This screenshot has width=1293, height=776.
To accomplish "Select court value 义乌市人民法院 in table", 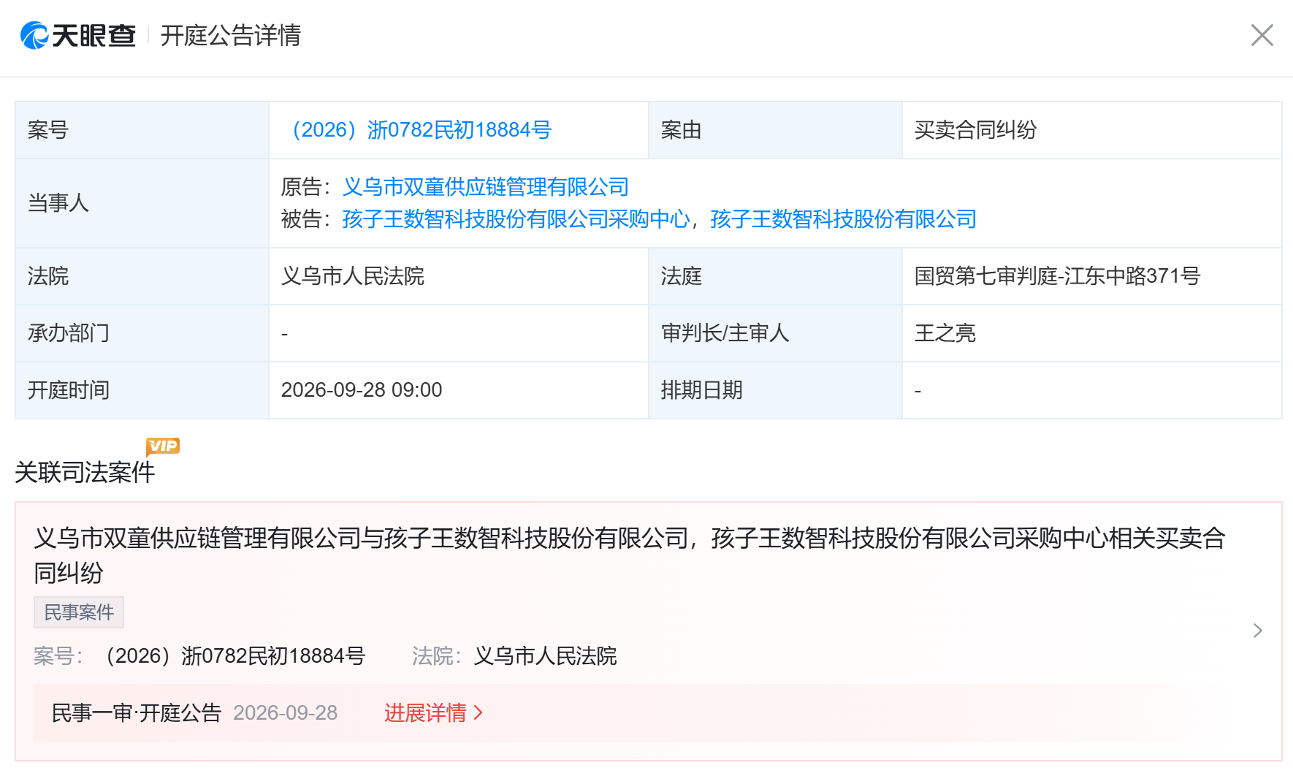I will (x=353, y=276).
